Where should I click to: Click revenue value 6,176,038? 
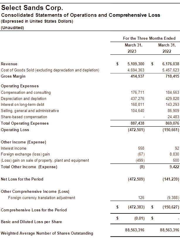pyautogui.click(x=171, y=64)
